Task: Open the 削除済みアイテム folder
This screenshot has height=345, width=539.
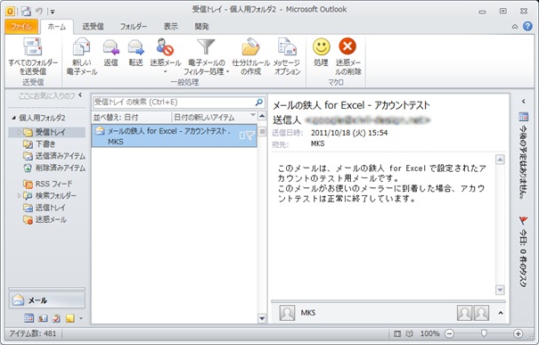Action: 61,168
